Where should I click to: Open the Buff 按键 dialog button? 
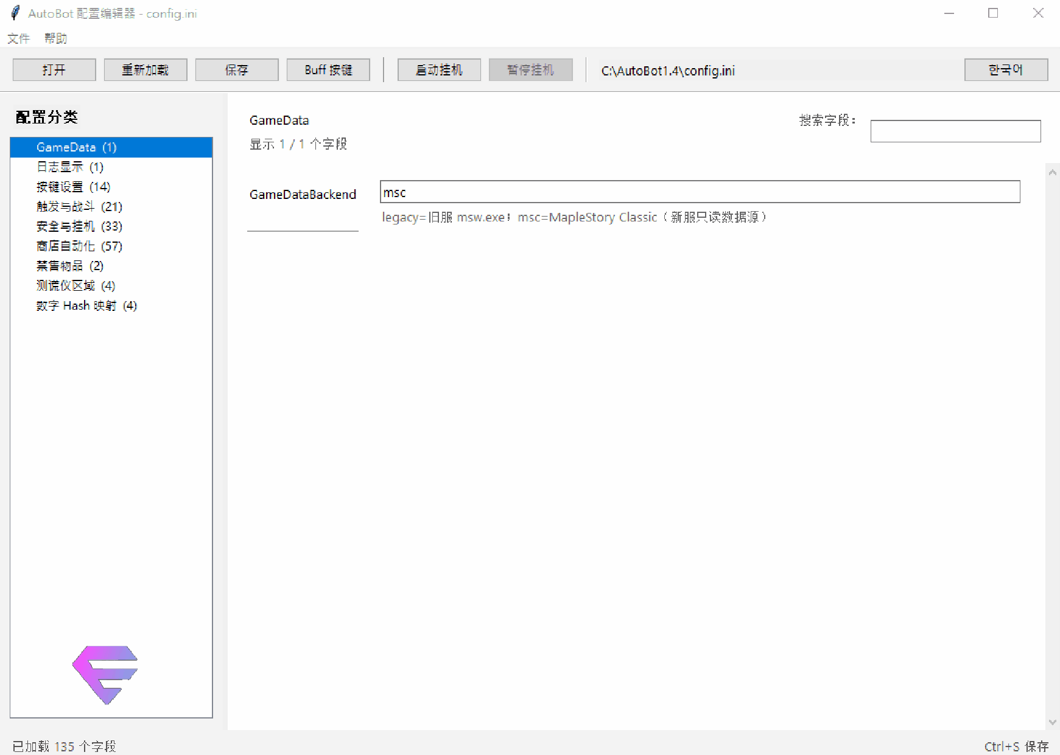tap(328, 70)
